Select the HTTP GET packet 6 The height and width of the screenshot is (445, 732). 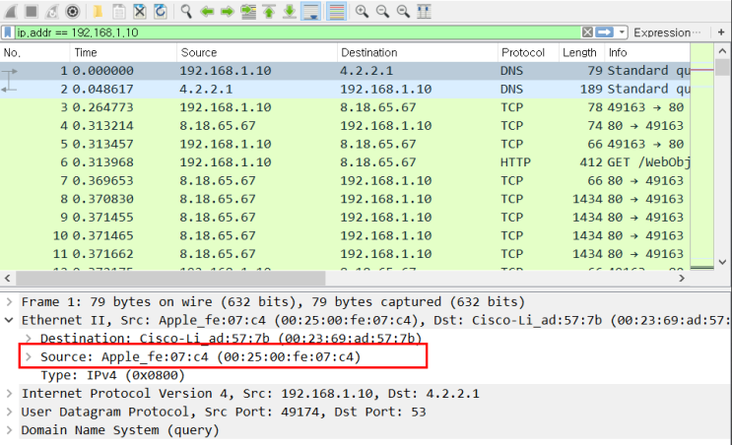345,162
